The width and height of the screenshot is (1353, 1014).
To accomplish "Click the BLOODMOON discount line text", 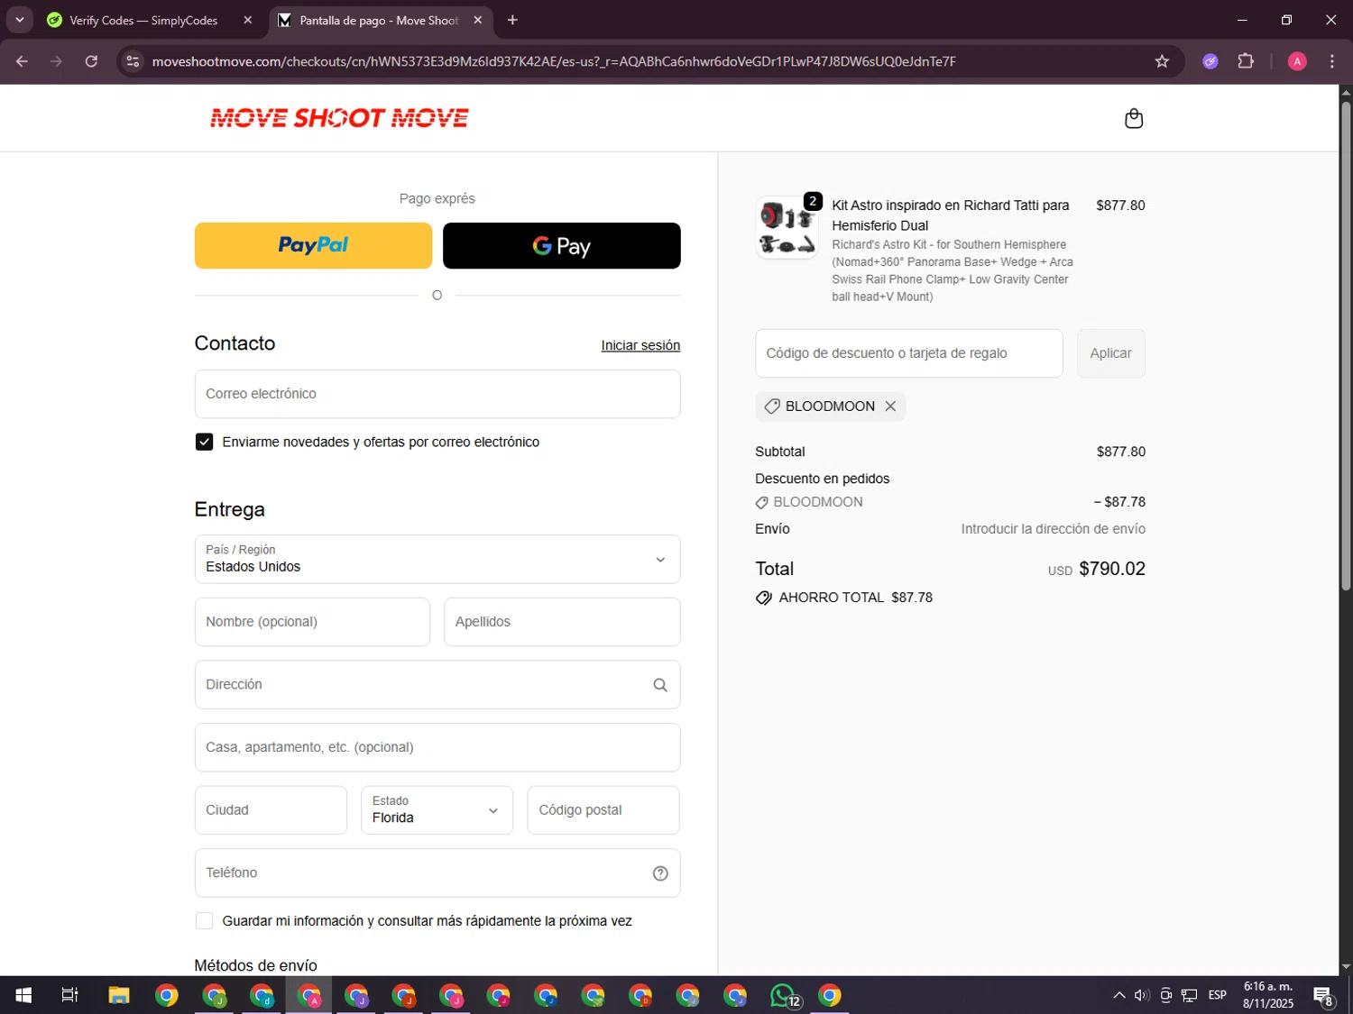I will pyautogui.click(x=818, y=502).
